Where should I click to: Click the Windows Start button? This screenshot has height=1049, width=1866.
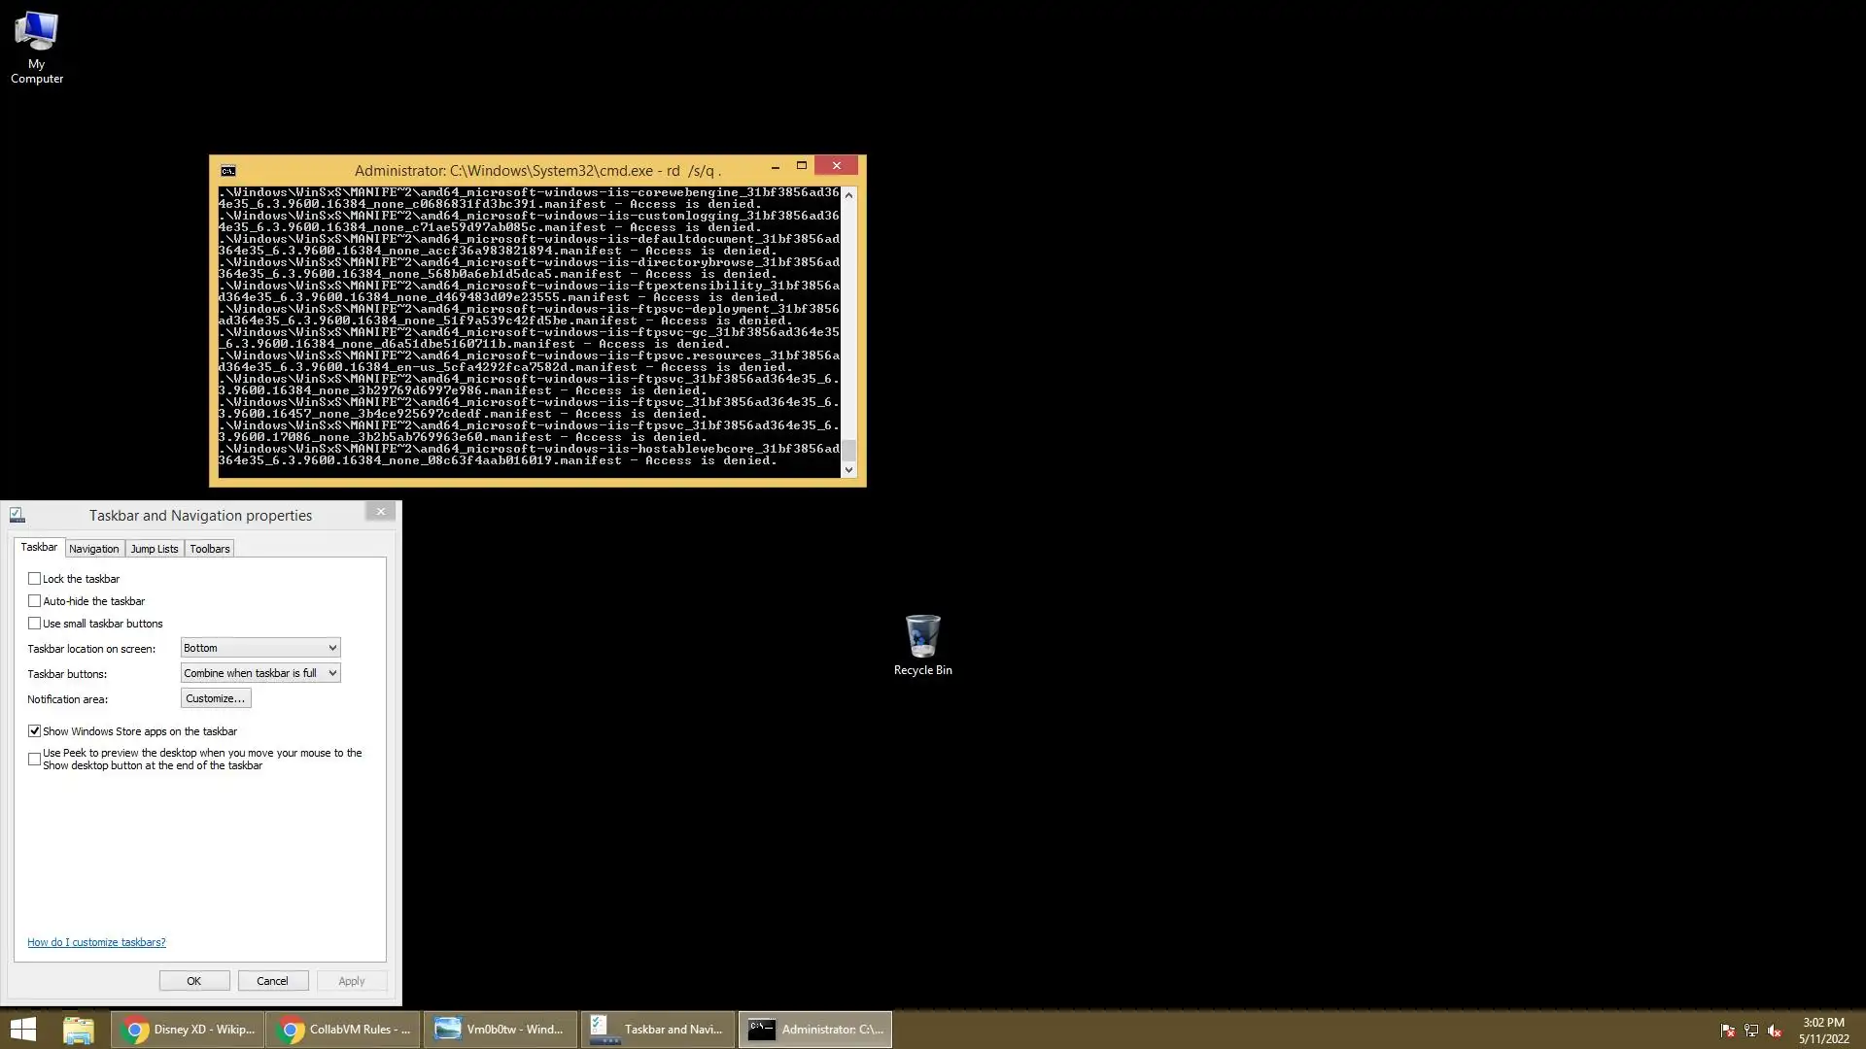[x=22, y=1029]
